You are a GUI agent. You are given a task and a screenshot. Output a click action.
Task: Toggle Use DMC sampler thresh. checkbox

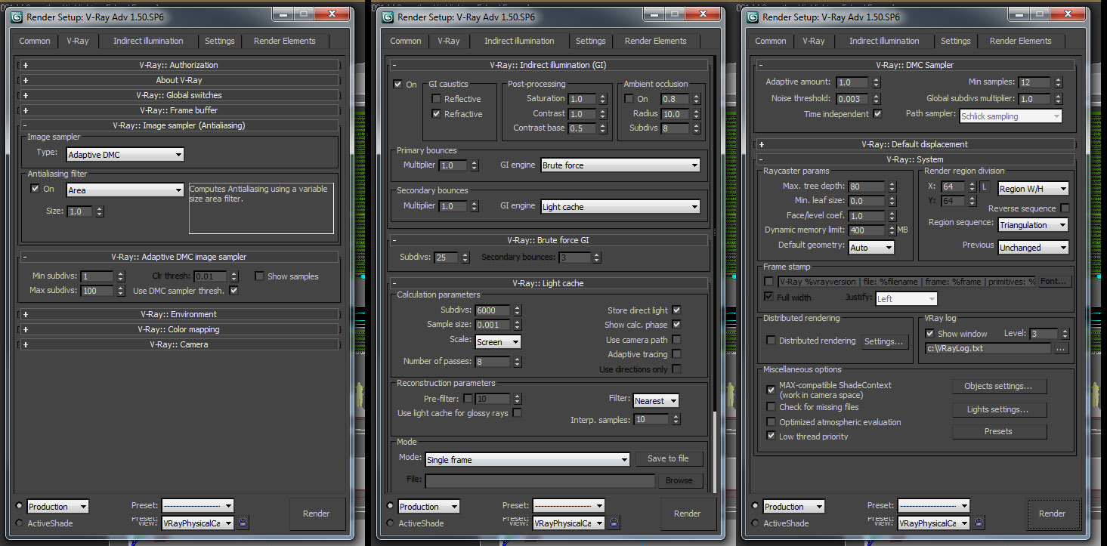click(233, 291)
